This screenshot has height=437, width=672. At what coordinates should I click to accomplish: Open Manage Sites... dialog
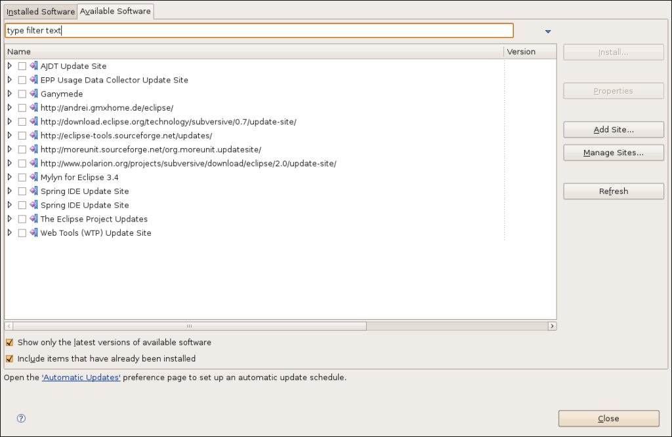click(614, 153)
